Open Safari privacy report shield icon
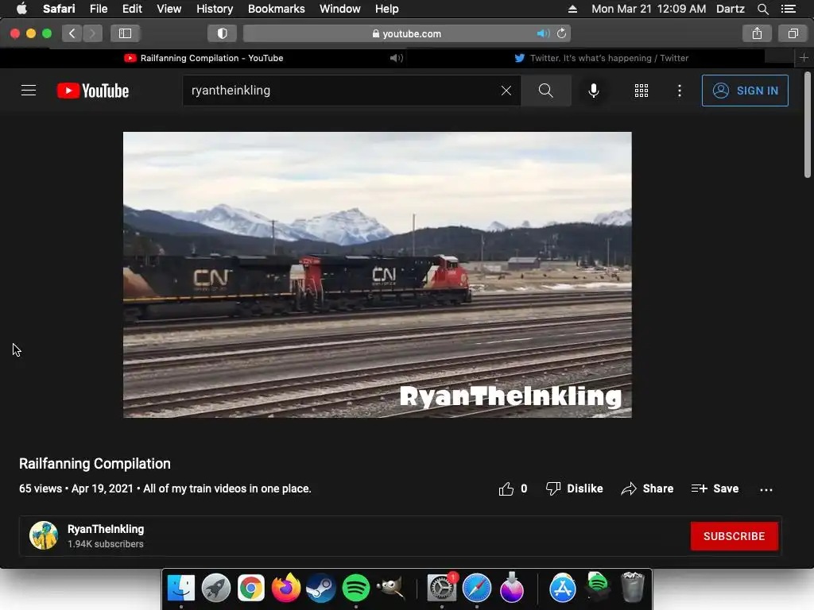 pyautogui.click(x=223, y=33)
